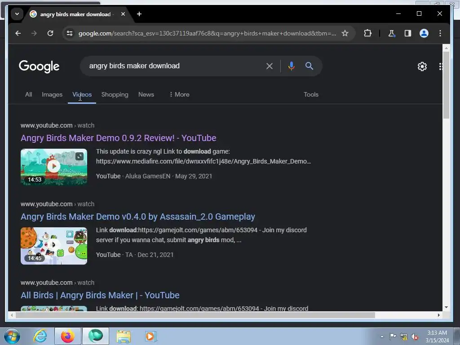Open site information icon in address bar
460x345 pixels.
click(x=70, y=33)
